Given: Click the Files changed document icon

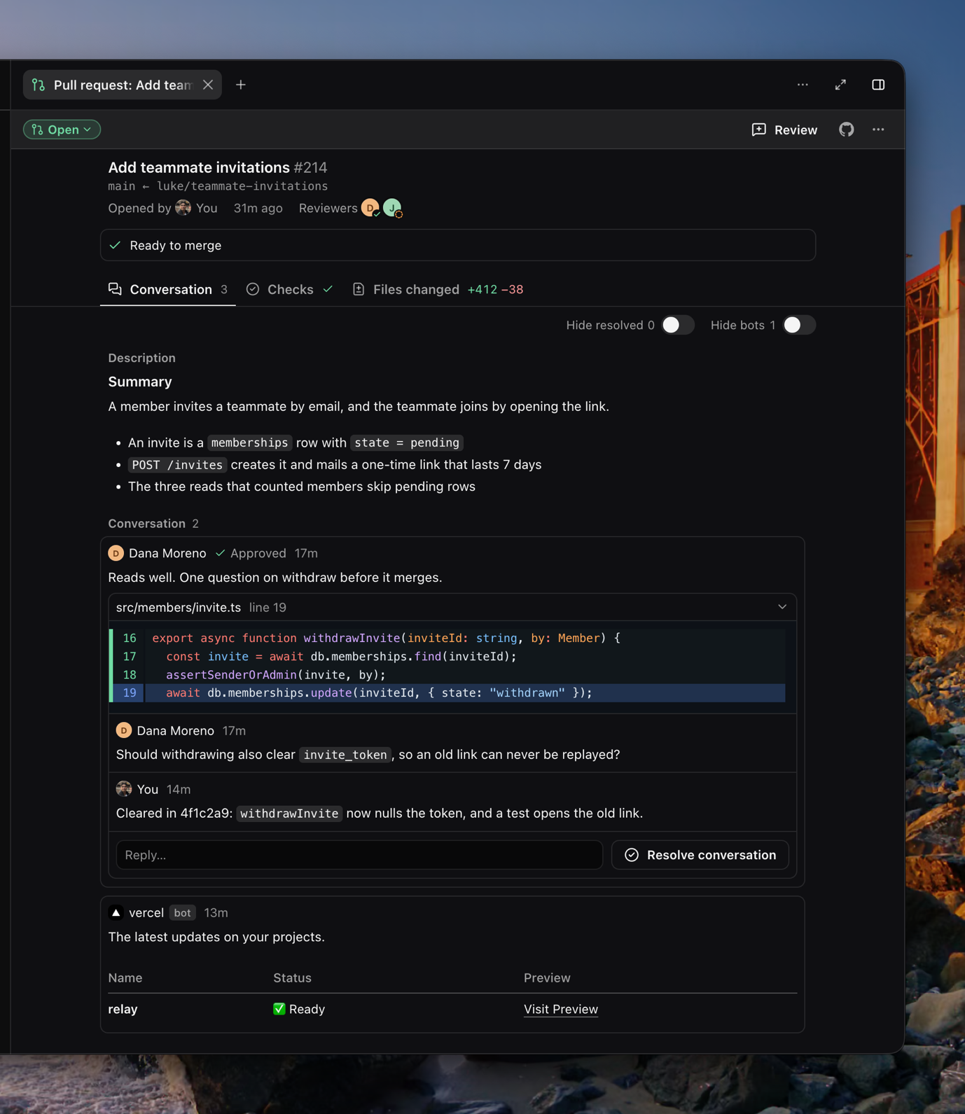Looking at the screenshot, I should coord(359,289).
